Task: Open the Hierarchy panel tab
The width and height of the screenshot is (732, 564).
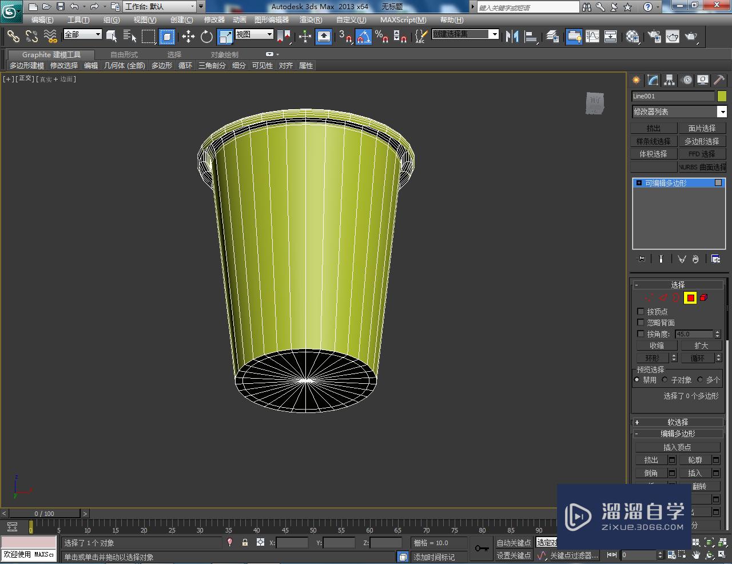Action: [669, 80]
